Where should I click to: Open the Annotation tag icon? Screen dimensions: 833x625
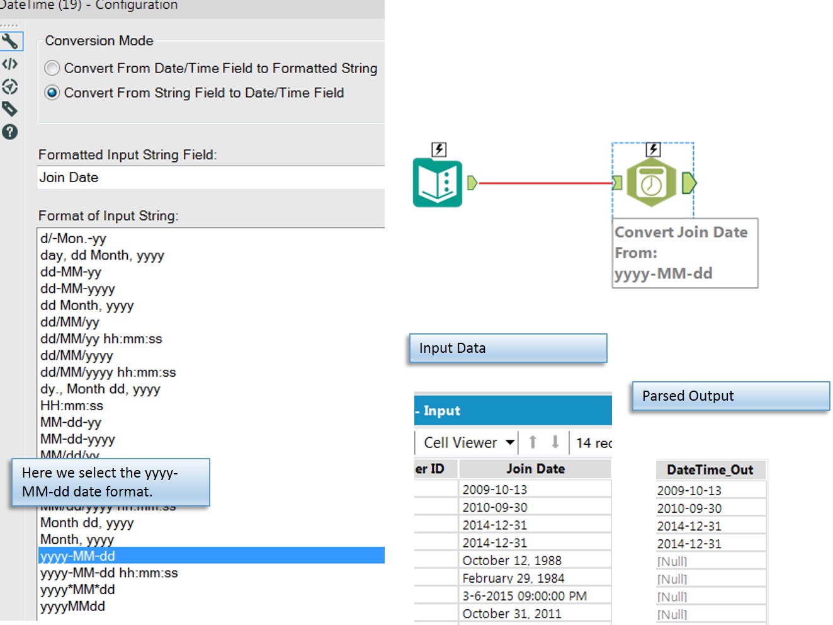pos(10,109)
